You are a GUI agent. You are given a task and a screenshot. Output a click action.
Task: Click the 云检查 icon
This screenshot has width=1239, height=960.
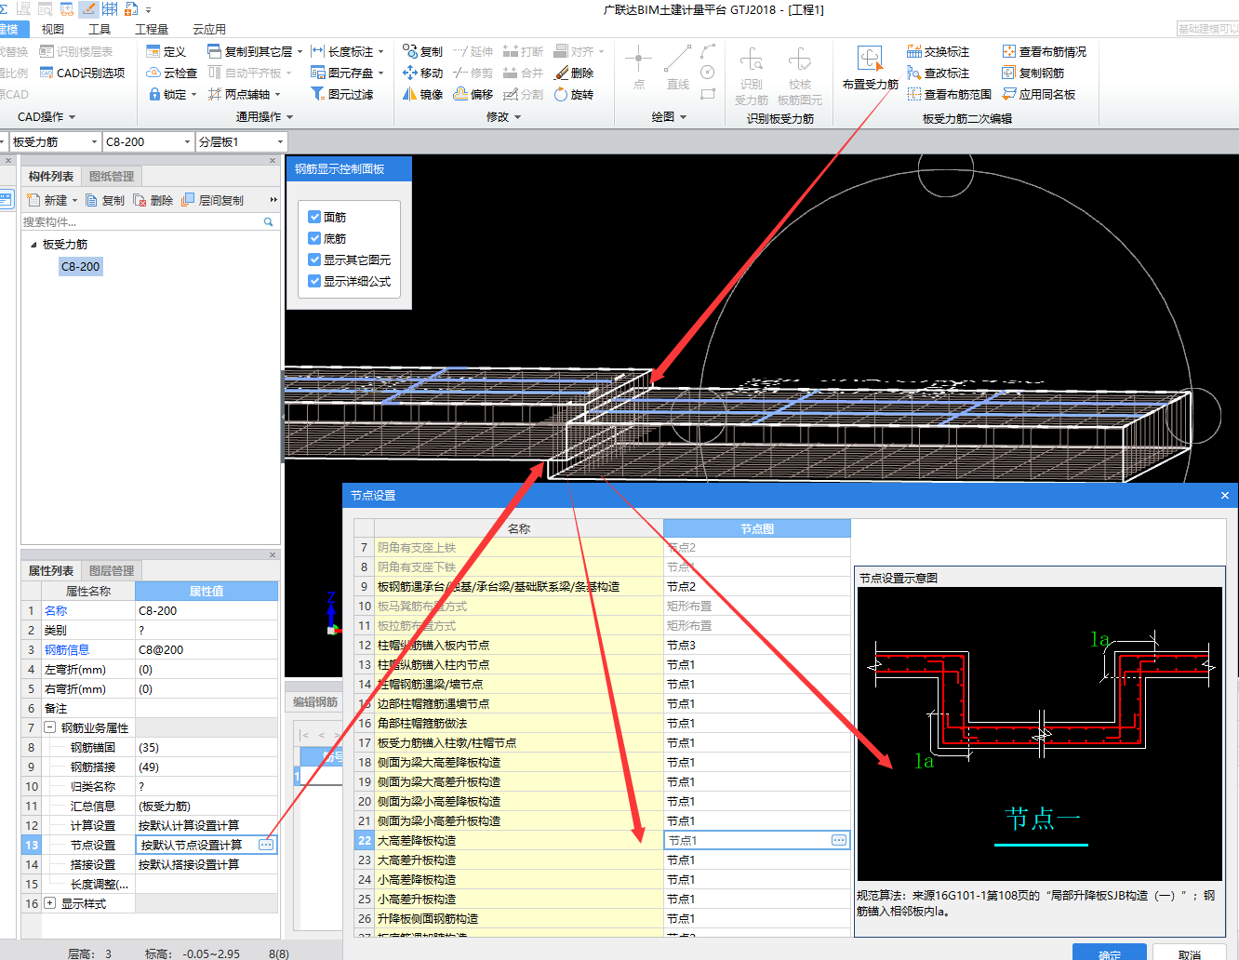pos(153,73)
